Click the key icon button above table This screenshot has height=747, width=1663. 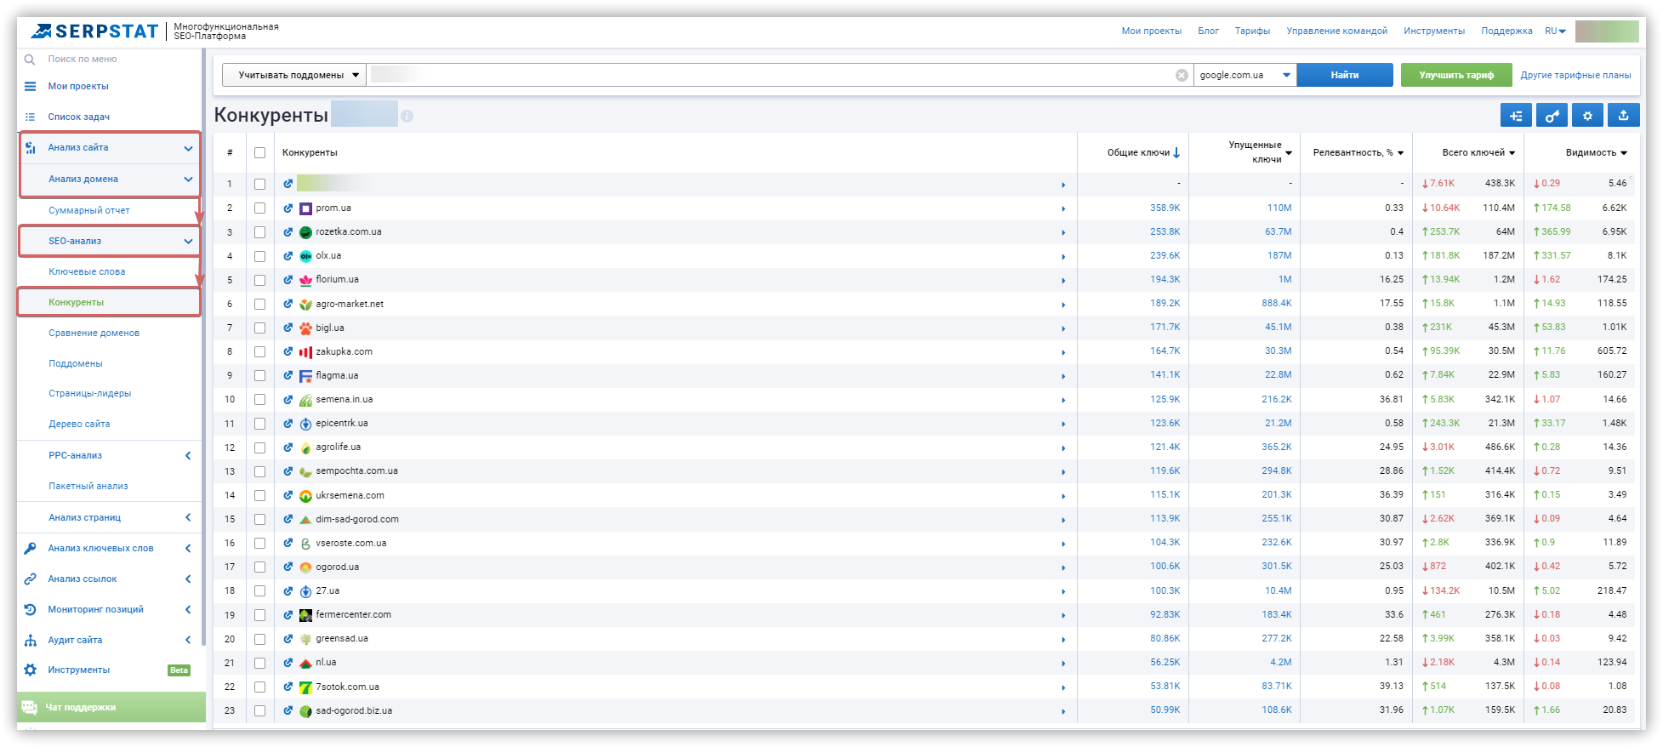pyautogui.click(x=1552, y=116)
